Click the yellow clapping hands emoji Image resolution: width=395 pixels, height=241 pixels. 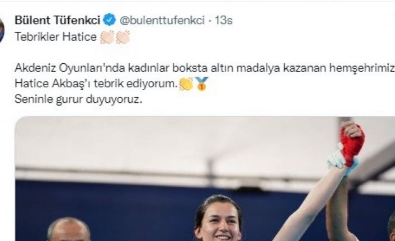pyautogui.click(x=186, y=84)
